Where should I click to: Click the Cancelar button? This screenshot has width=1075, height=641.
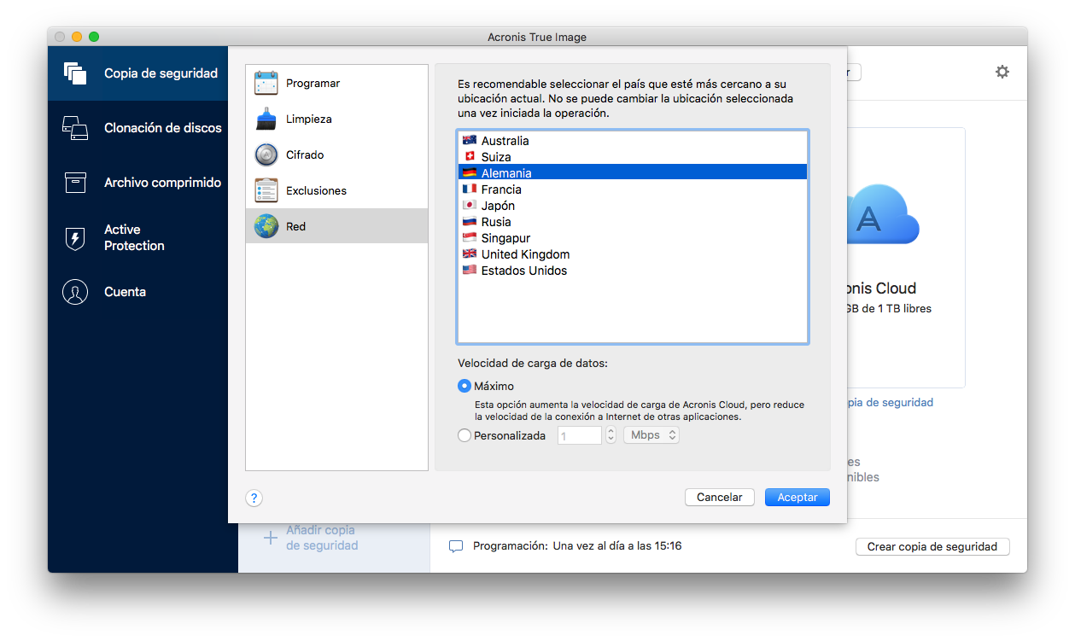719,498
